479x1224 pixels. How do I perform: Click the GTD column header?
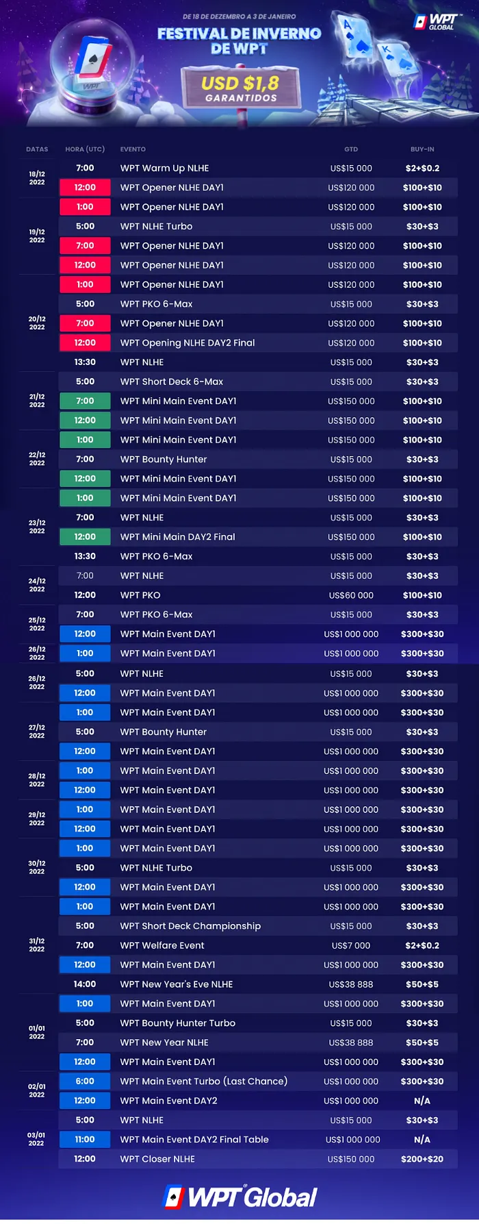[351, 149]
